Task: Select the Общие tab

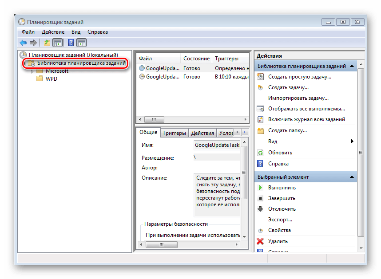Action: point(148,132)
